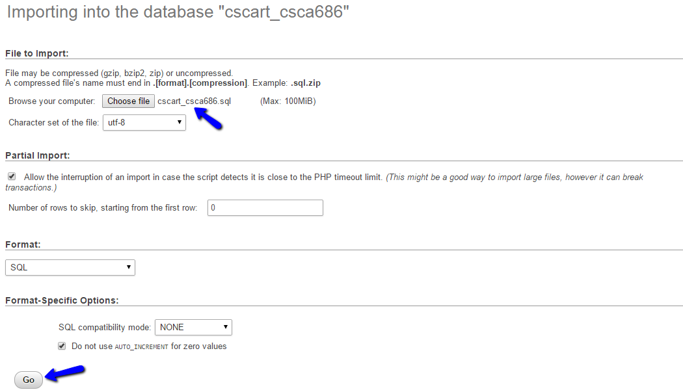This screenshot has height=392, width=683.
Task: Expand the utf-8 selector arrow
Action: pos(180,122)
